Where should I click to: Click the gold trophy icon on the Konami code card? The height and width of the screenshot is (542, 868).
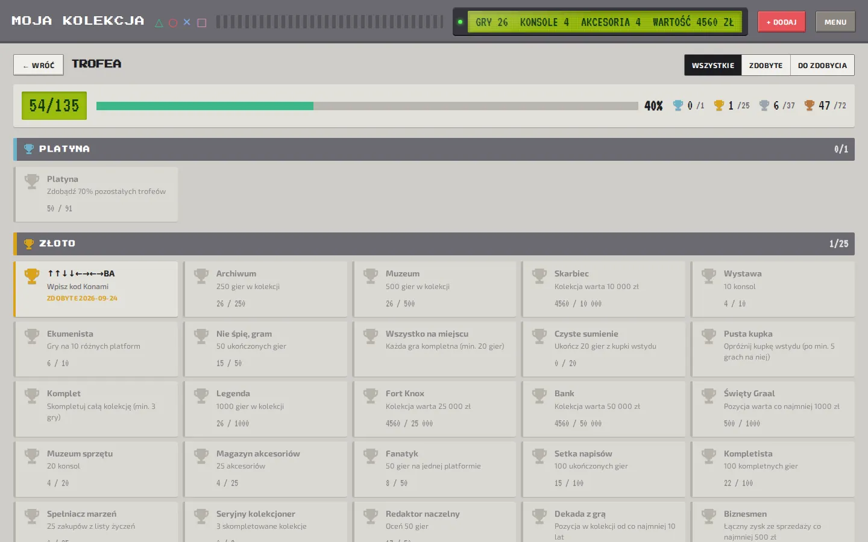pyautogui.click(x=32, y=276)
